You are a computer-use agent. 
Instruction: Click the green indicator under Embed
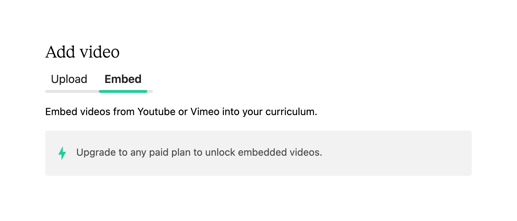(x=123, y=91)
